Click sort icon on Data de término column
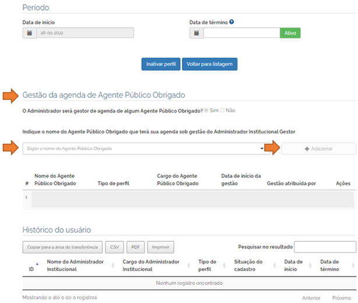Image resolution: width=358 pixels, height=303 pixels. [353, 265]
